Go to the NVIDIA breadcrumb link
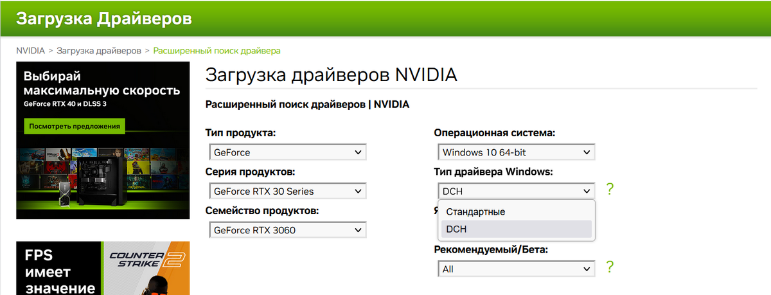This screenshot has width=771, height=295. point(30,50)
